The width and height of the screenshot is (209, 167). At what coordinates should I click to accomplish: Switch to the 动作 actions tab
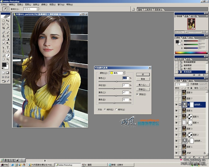[188, 59]
